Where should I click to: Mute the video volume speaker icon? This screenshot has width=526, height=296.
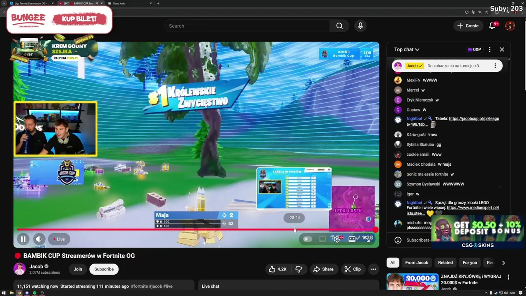(39, 239)
